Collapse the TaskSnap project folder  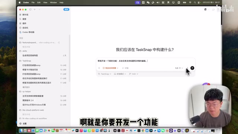(x=20, y=61)
